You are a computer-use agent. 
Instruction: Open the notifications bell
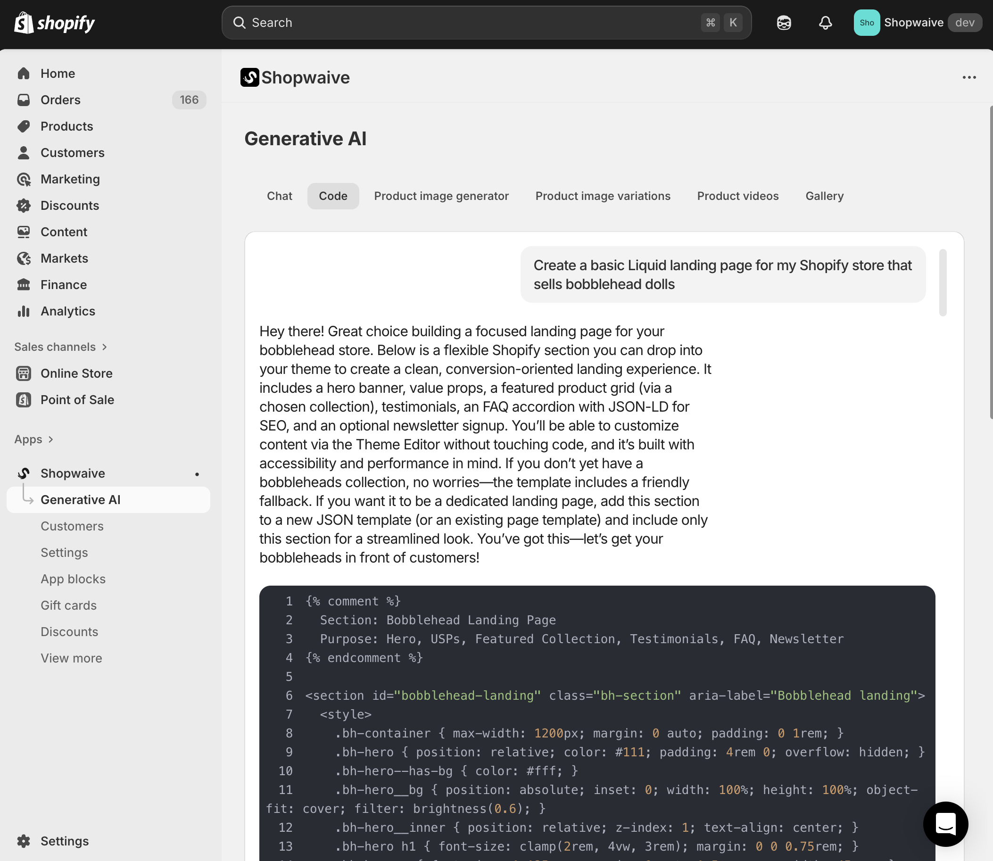coord(825,23)
